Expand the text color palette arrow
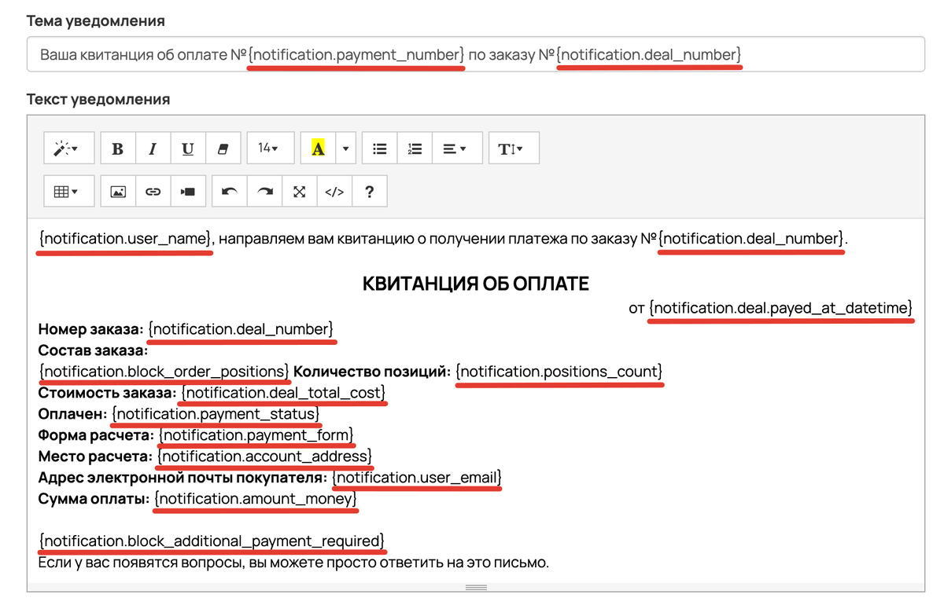 point(345,148)
